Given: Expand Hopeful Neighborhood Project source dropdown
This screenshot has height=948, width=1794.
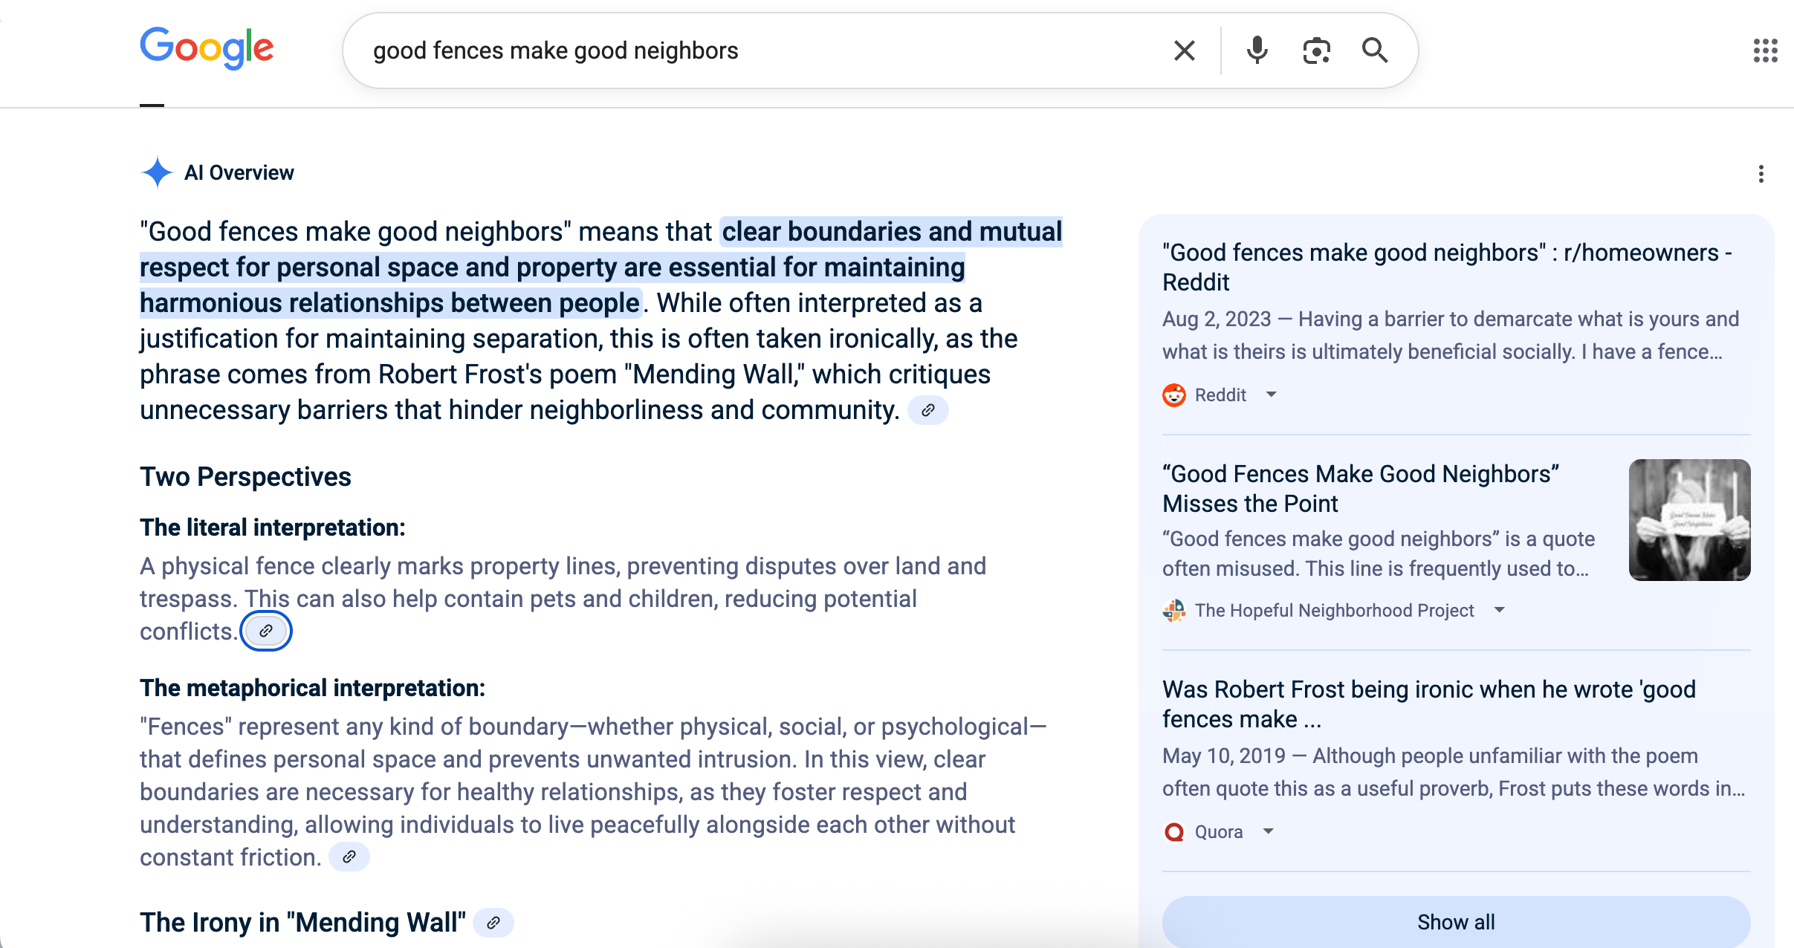Looking at the screenshot, I should coord(1500,610).
